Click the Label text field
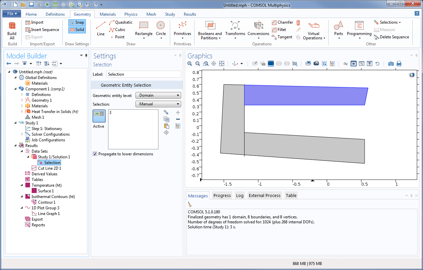The height and width of the screenshot is (270, 423). pyautogui.click(x=143, y=74)
